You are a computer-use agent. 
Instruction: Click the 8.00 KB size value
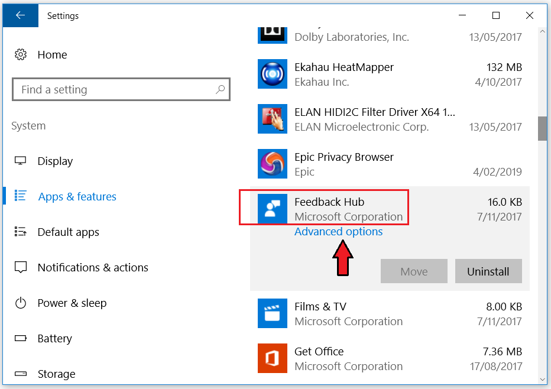[x=504, y=306]
